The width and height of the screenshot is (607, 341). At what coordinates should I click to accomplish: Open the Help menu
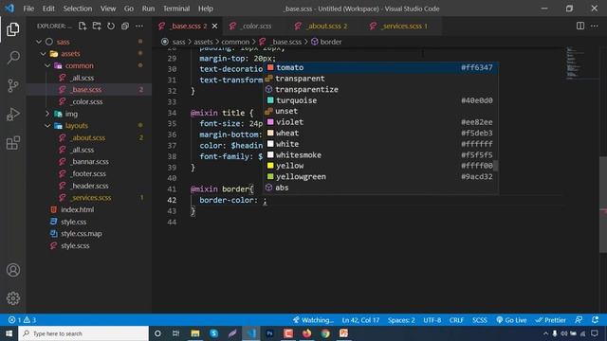coord(206,9)
